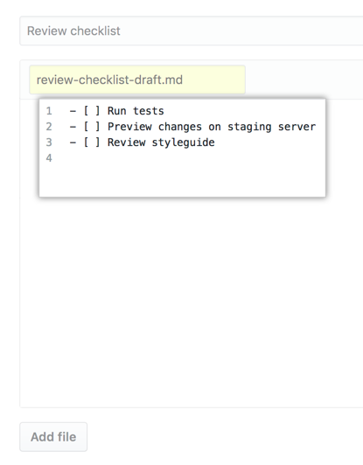Click line number 3 in gutter
Screen dimensions: 363x465
pyautogui.click(x=49, y=142)
